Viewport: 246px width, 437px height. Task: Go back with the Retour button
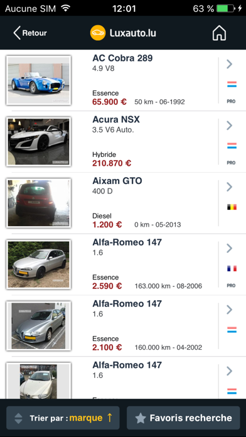point(30,33)
